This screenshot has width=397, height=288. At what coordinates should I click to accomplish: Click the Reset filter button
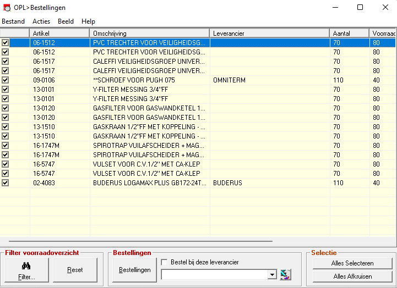(75, 270)
